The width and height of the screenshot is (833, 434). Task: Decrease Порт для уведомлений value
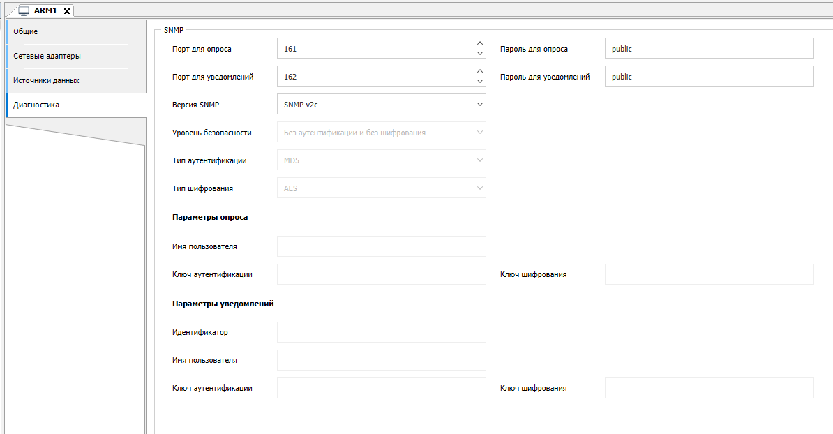pos(479,82)
